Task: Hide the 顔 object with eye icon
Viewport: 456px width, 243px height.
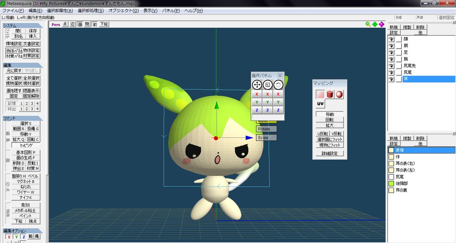Action: coord(391,39)
